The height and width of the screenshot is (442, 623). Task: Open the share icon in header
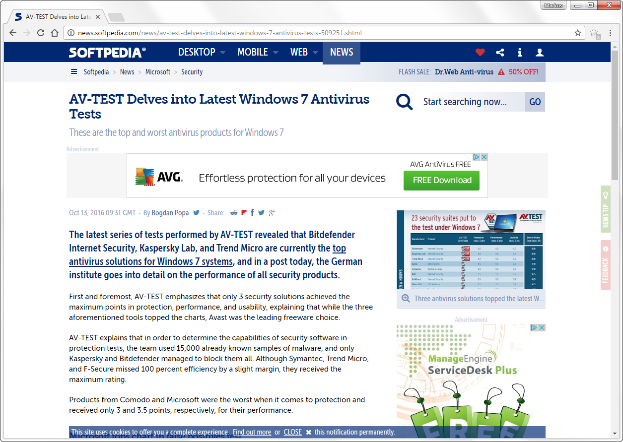(500, 53)
